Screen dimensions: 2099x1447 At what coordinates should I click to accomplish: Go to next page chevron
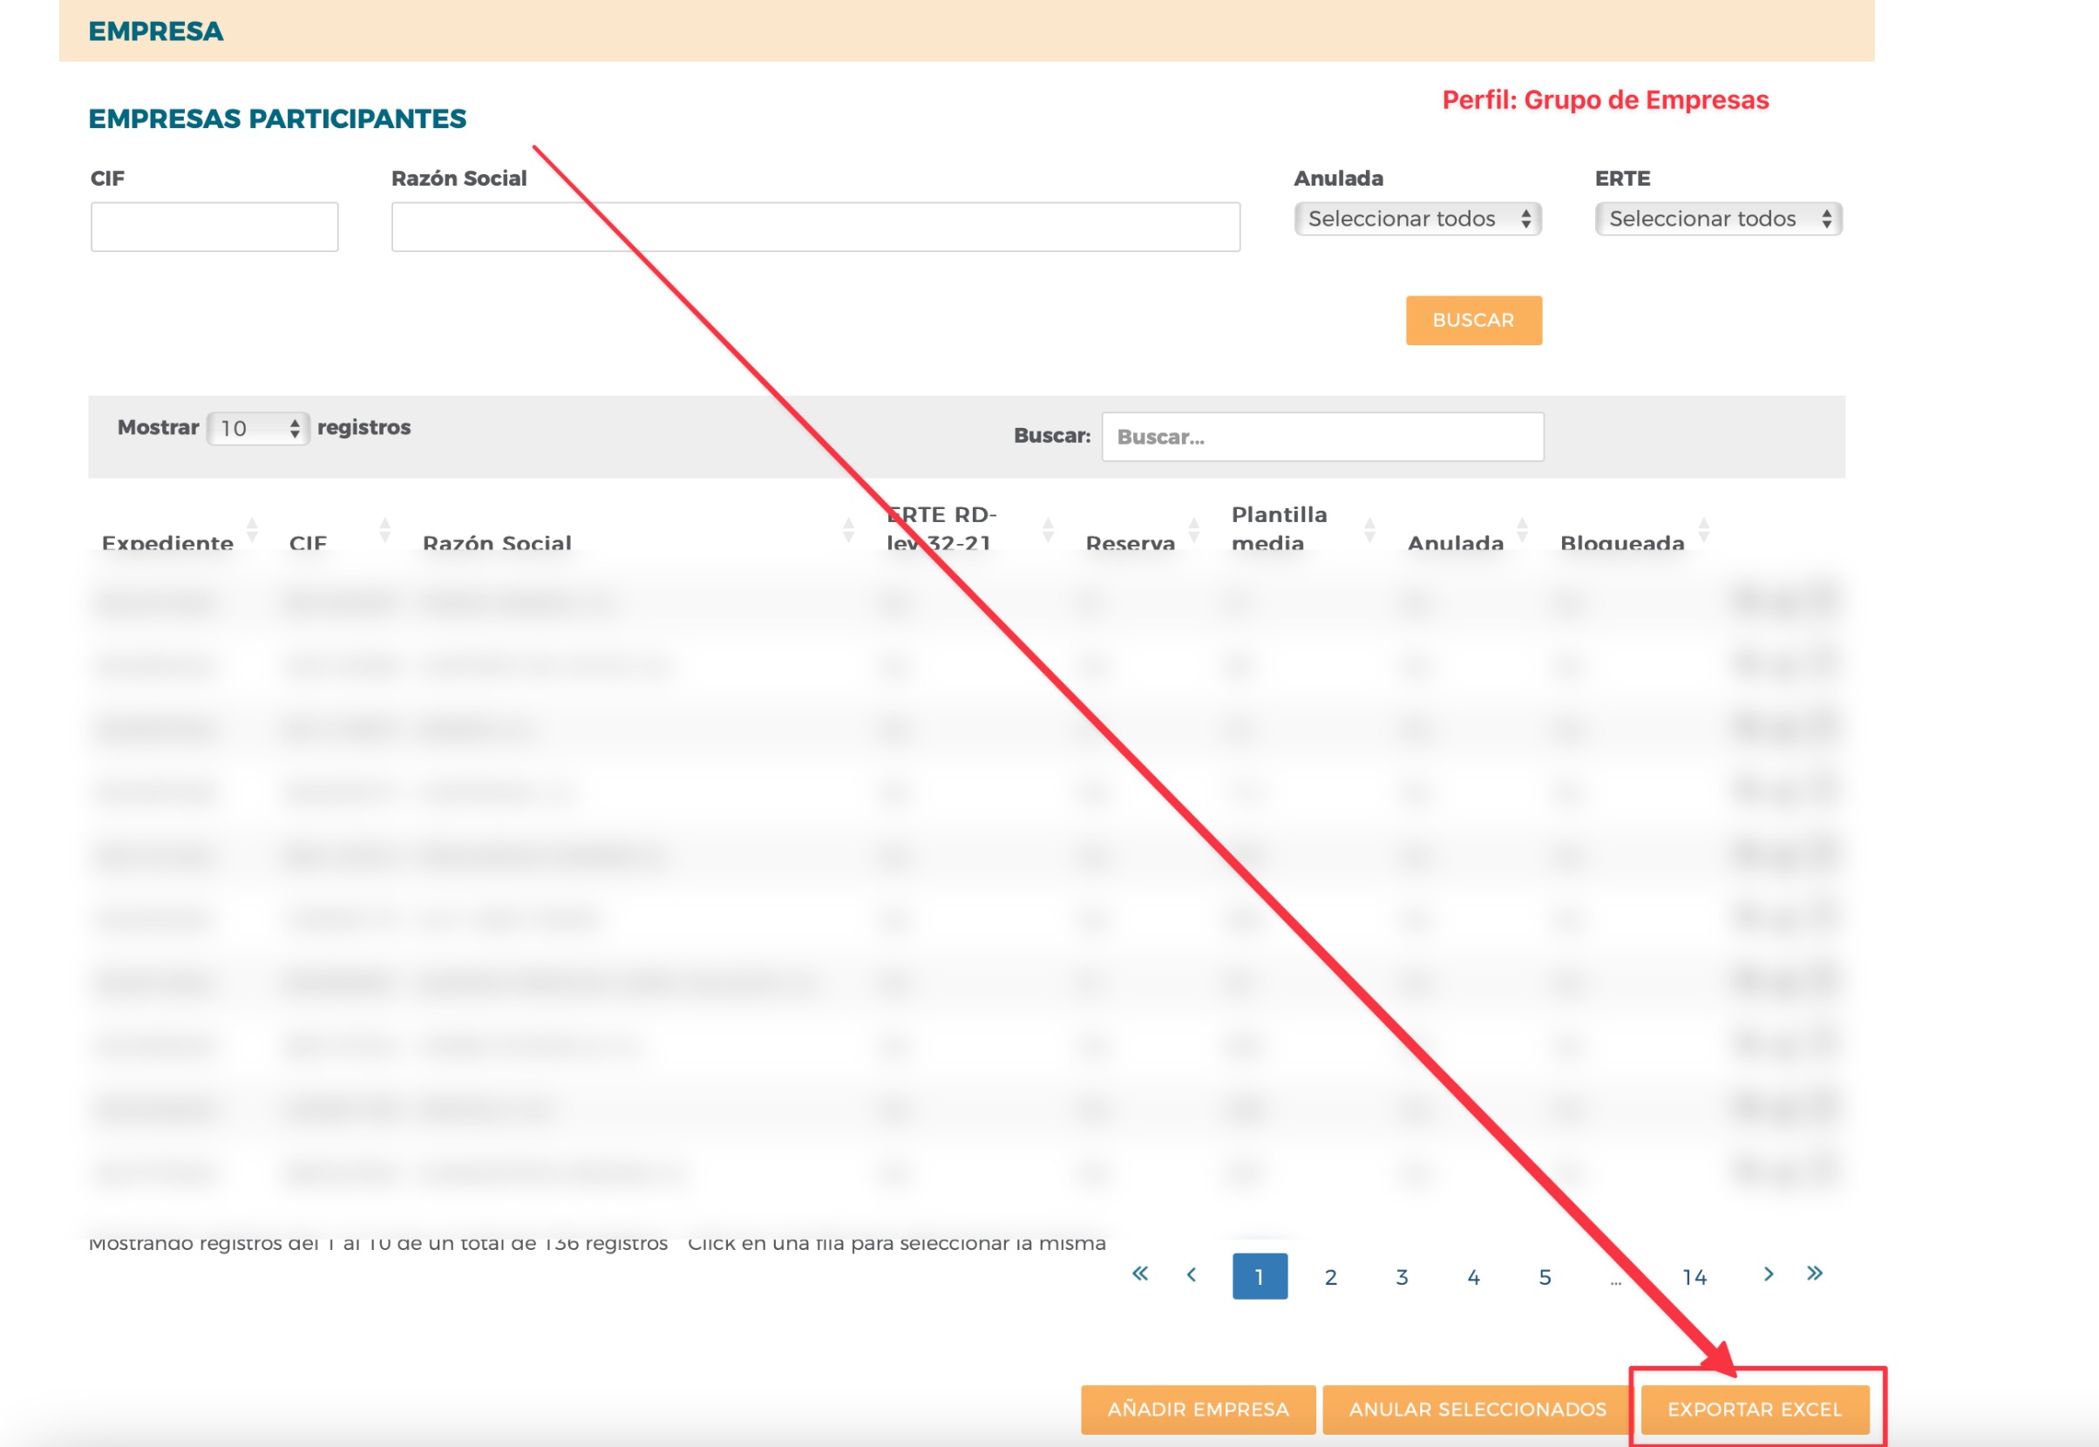pyautogui.click(x=1768, y=1274)
